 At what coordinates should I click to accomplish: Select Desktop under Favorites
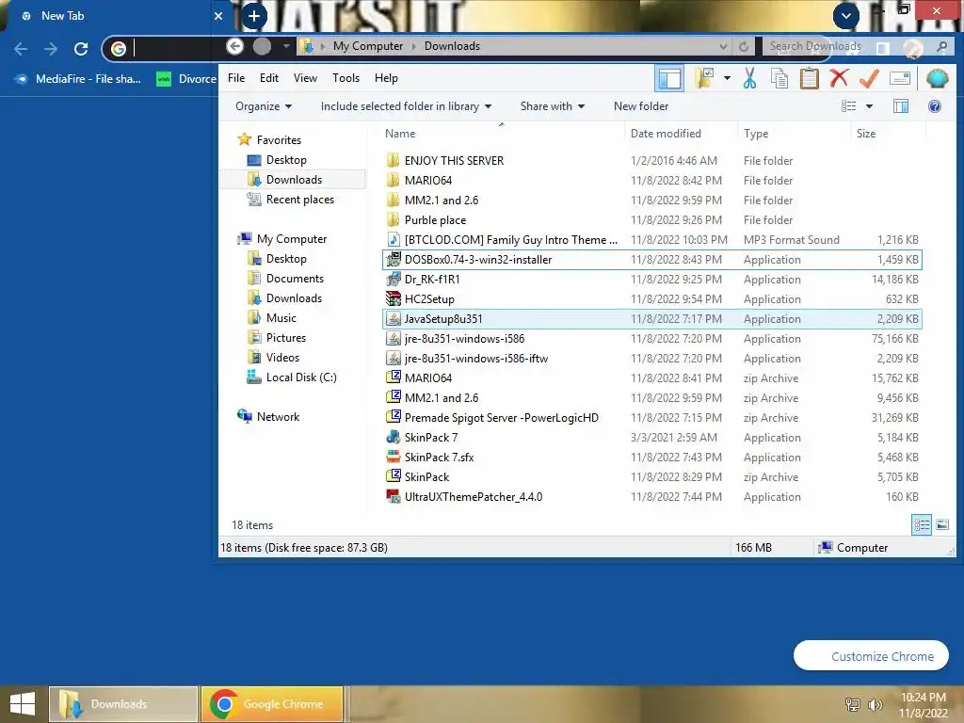click(286, 160)
